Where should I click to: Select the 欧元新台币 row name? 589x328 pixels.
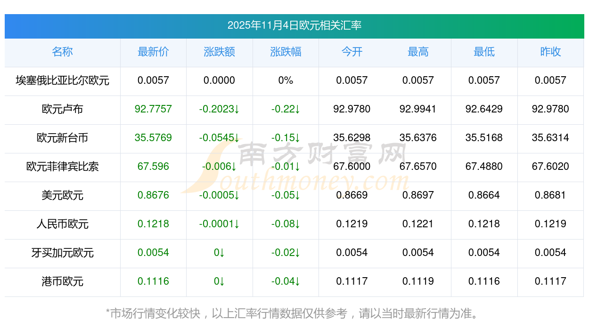coord(62,138)
